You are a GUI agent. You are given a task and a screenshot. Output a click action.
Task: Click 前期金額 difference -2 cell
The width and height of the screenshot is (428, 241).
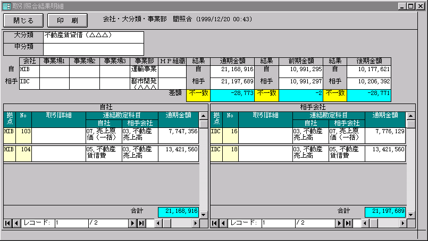[301, 96]
